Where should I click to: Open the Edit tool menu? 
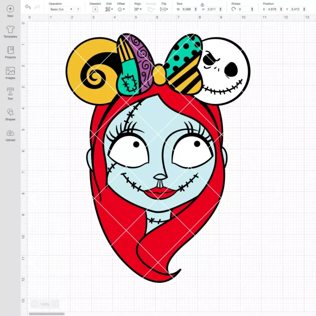pos(109,9)
